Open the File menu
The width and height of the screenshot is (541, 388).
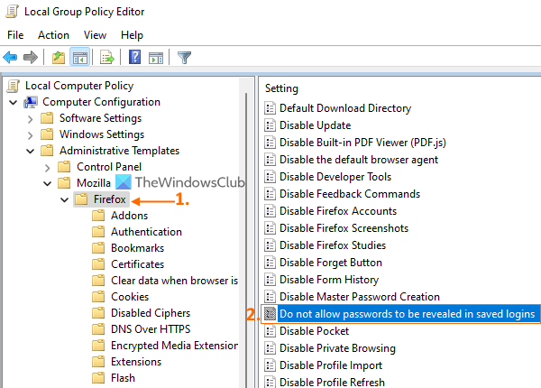(x=15, y=35)
